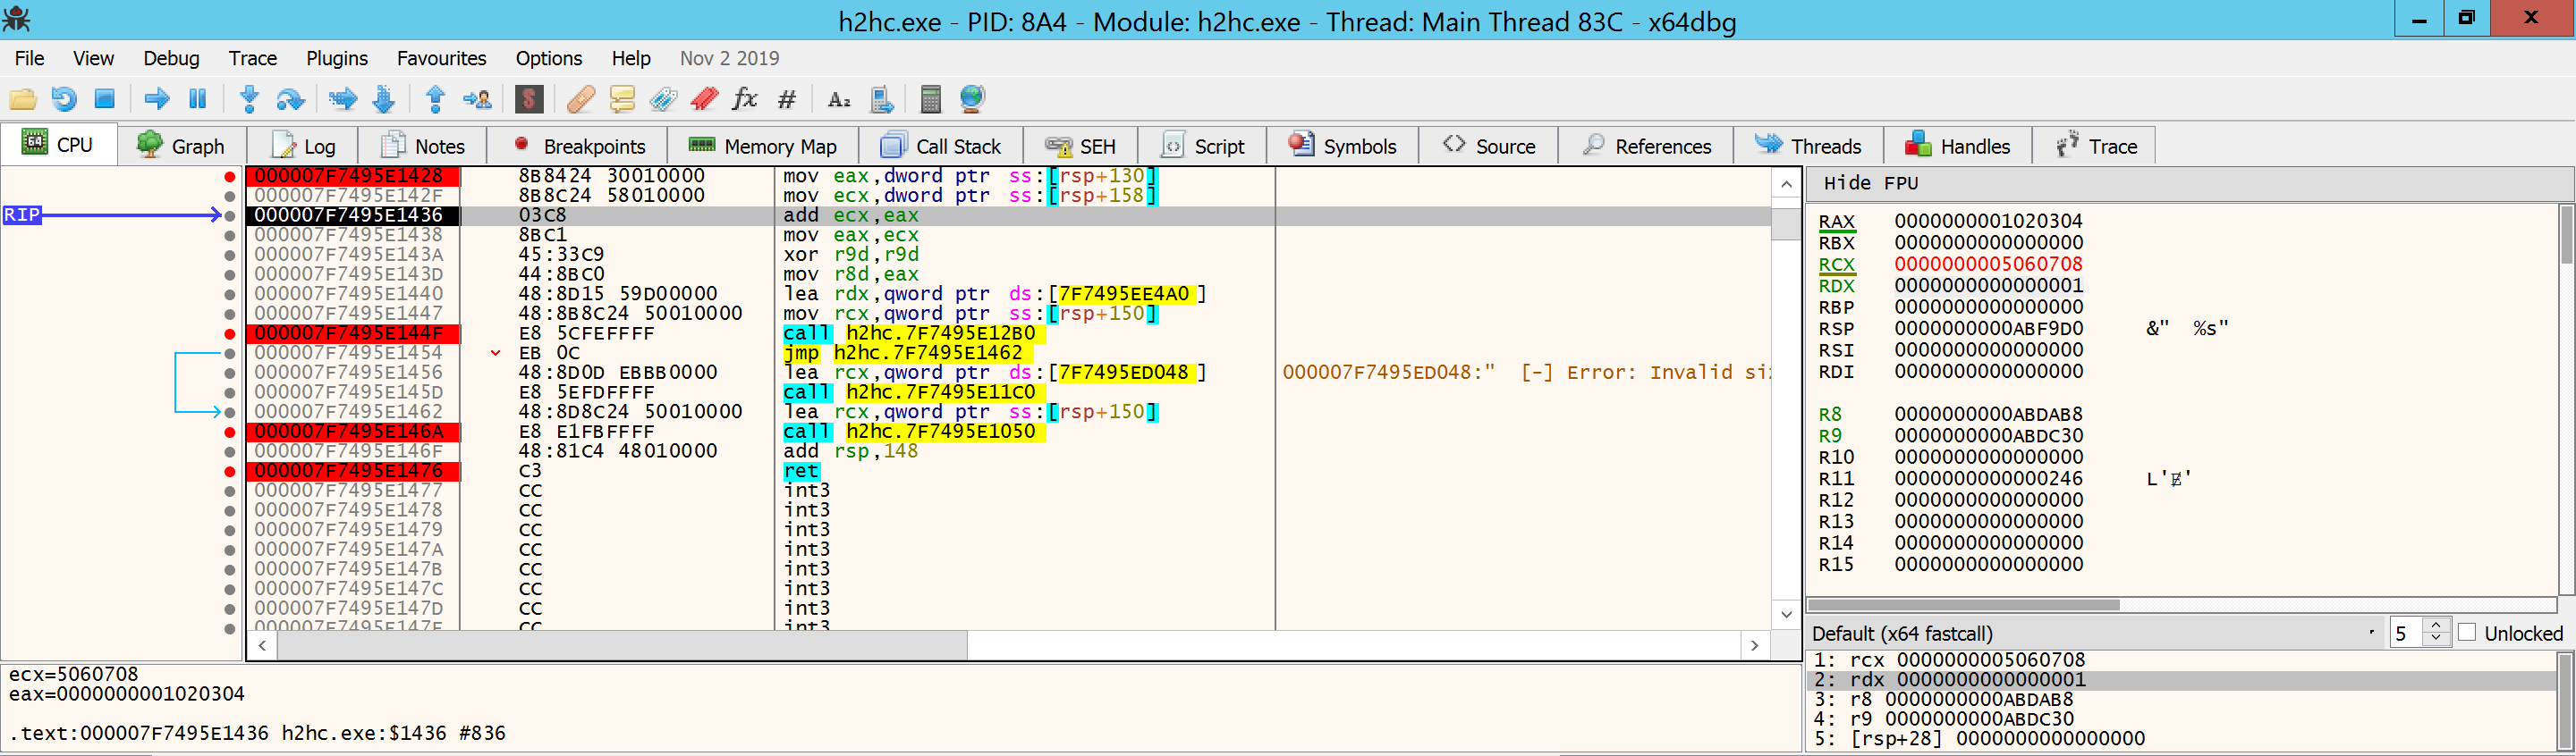Open string references Az icon
The image size is (2576, 756).
point(839,99)
